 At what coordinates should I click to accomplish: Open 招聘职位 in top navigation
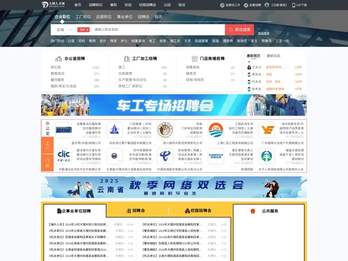tap(96, 5)
